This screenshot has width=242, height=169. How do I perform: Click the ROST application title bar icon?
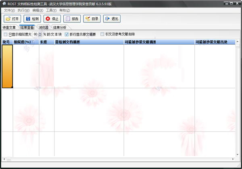point(4,4)
